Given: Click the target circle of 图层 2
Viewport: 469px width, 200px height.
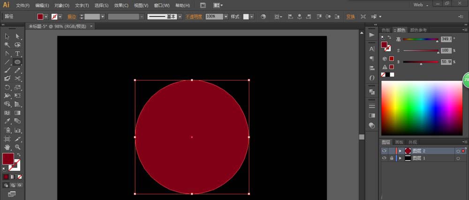Looking at the screenshot, I should pyautogui.click(x=458, y=151).
